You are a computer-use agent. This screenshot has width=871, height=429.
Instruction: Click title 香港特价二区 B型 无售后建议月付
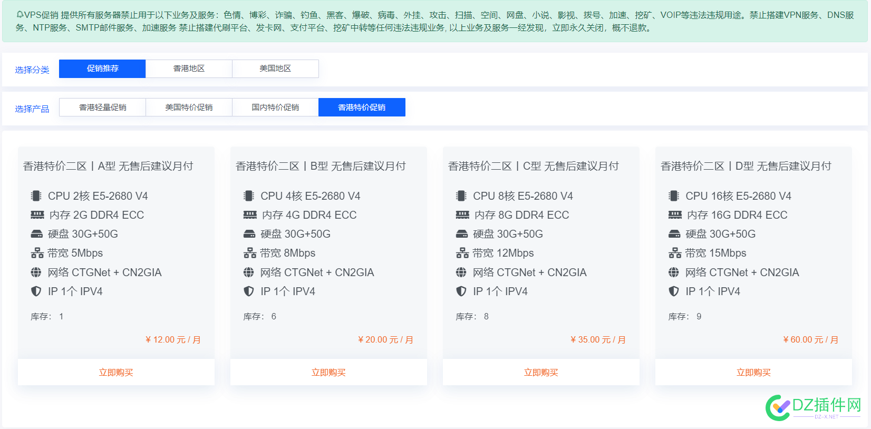pyautogui.click(x=321, y=167)
